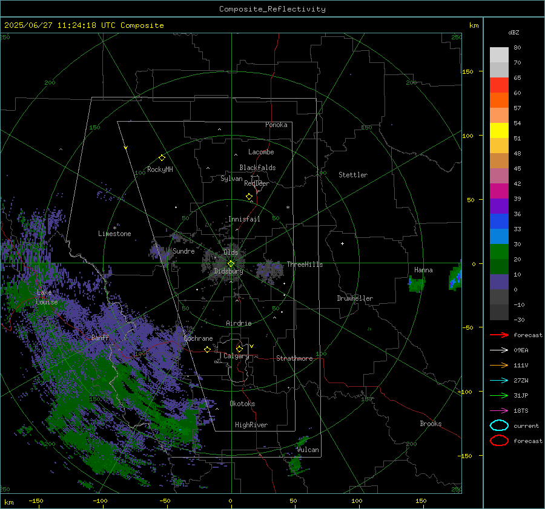Click the Cochrane town label
Image resolution: width=545 pixels, height=509 pixels.
[198, 338]
